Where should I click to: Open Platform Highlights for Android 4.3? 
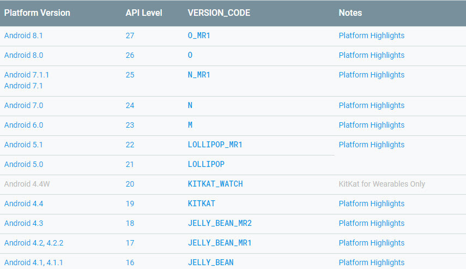[x=372, y=224]
